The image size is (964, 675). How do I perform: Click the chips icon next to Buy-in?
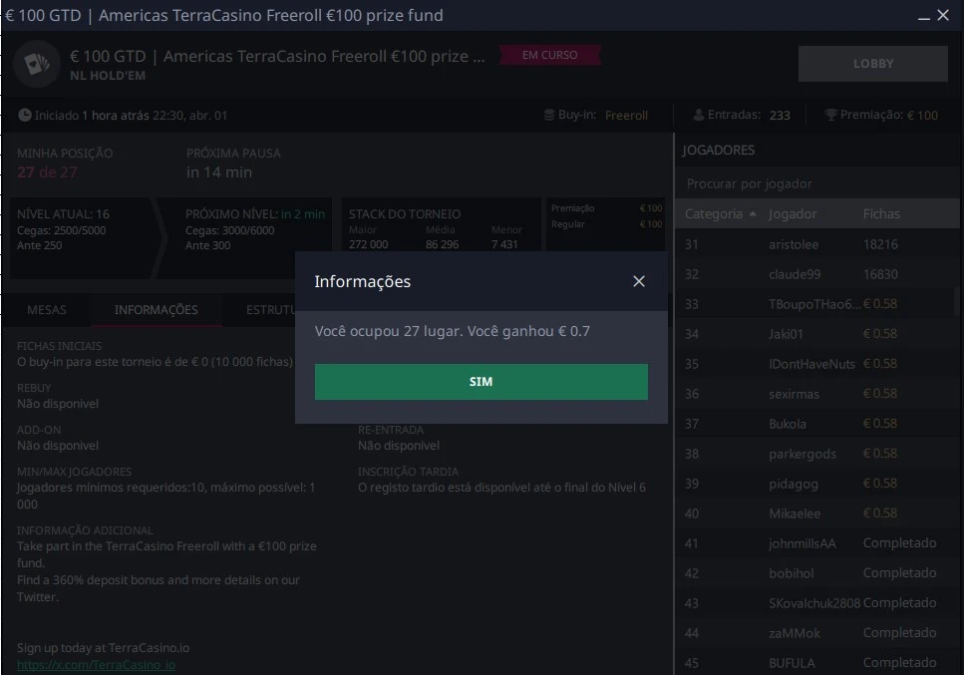[548, 115]
